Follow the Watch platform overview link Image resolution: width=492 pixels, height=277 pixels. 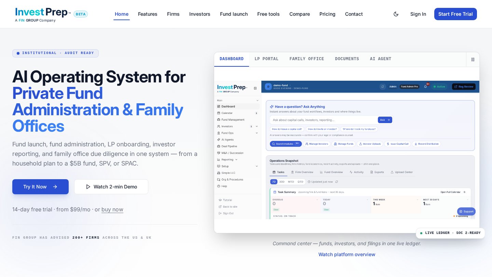(x=347, y=254)
